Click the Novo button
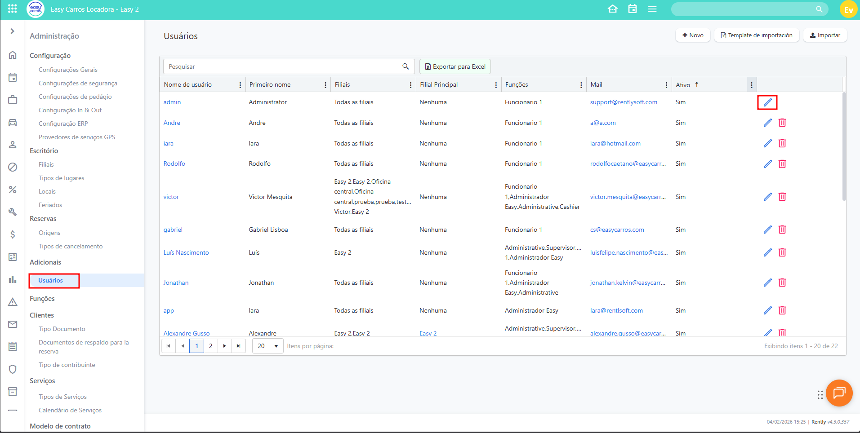 pyautogui.click(x=693, y=35)
